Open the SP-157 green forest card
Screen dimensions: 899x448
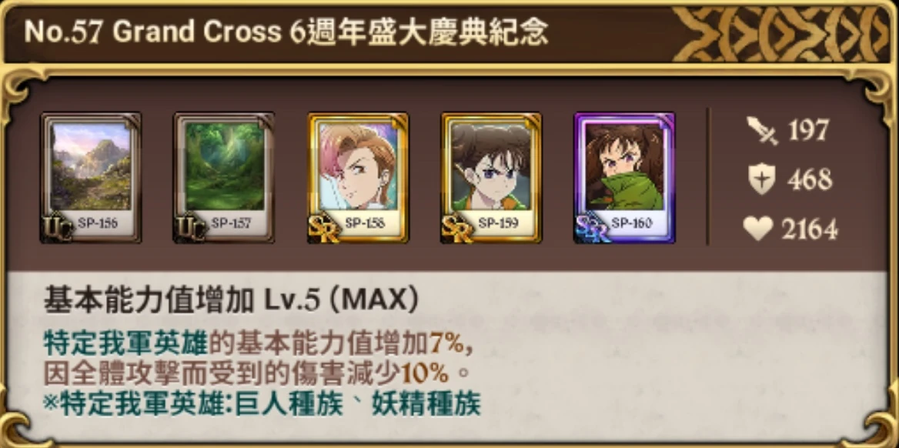coord(224,177)
